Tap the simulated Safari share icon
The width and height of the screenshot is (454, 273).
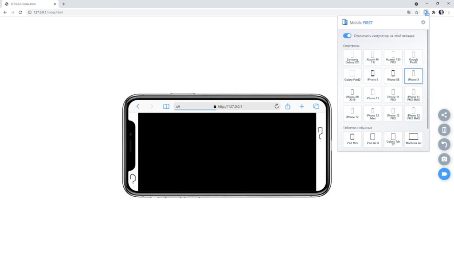tap(288, 106)
